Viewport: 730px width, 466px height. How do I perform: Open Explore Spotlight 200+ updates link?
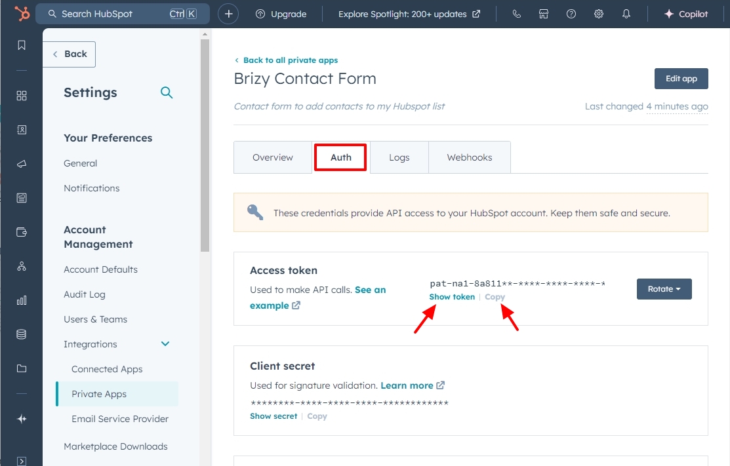point(409,14)
